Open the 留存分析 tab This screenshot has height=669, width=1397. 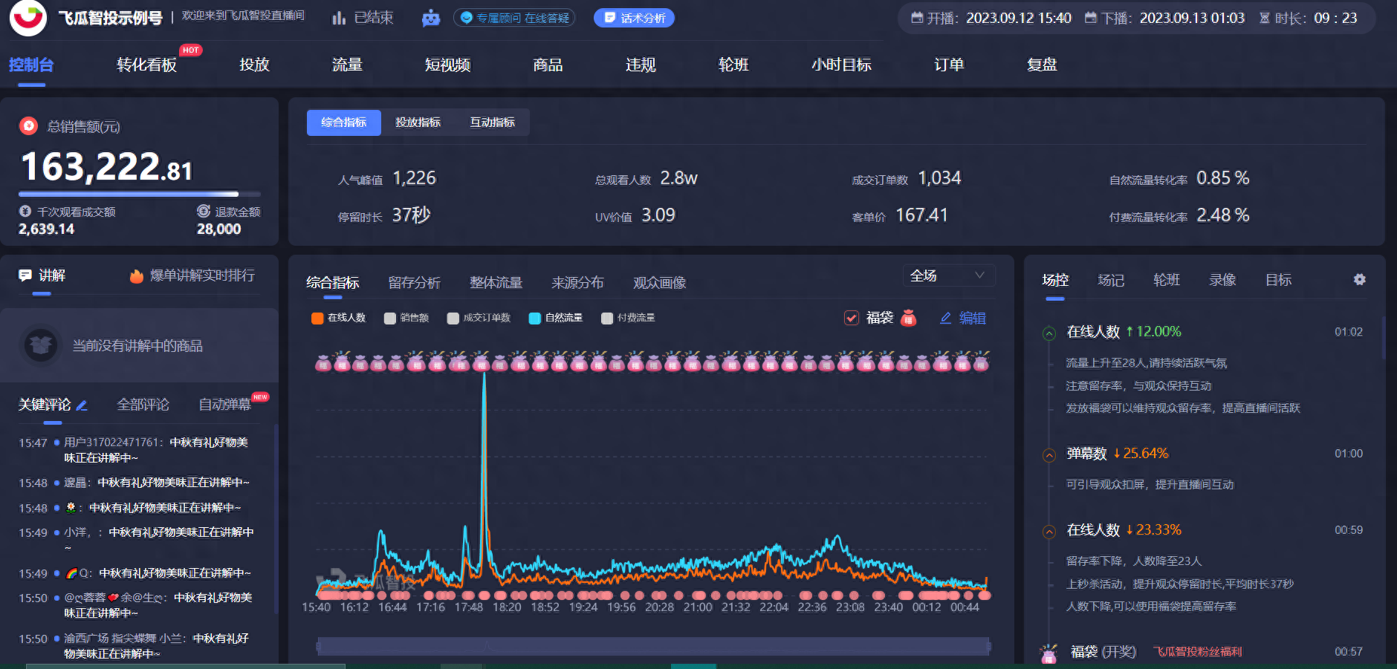pos(414,283)
